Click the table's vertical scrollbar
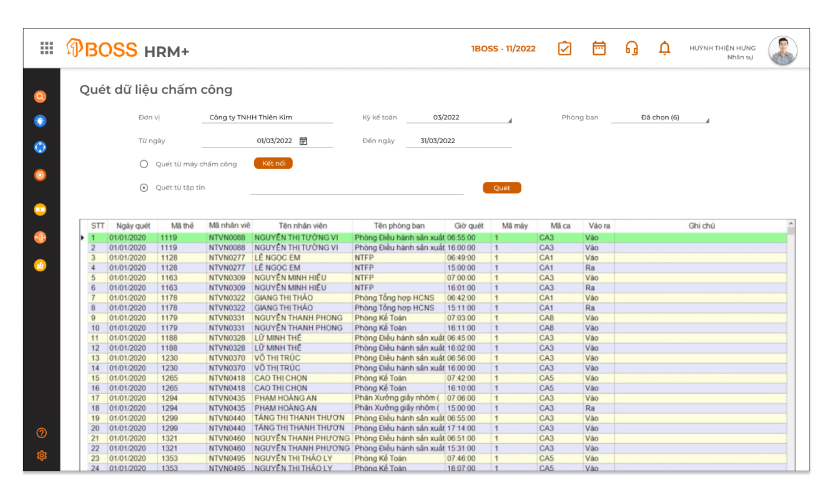This screenshot has height=500, width=833. (x=791, y=344)
